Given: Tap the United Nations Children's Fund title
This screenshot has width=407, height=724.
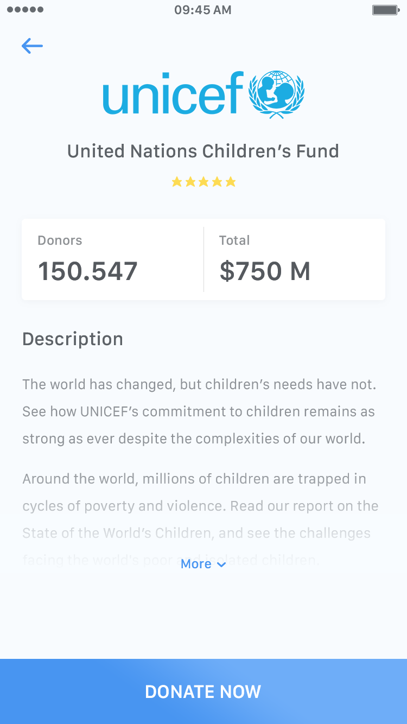Looking at the screenshot, I should click(203, 151).
